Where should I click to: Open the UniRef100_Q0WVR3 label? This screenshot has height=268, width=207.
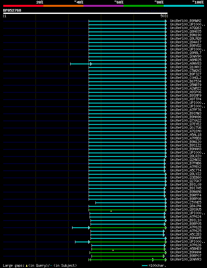pyautogui.click(x=186, y=260)
